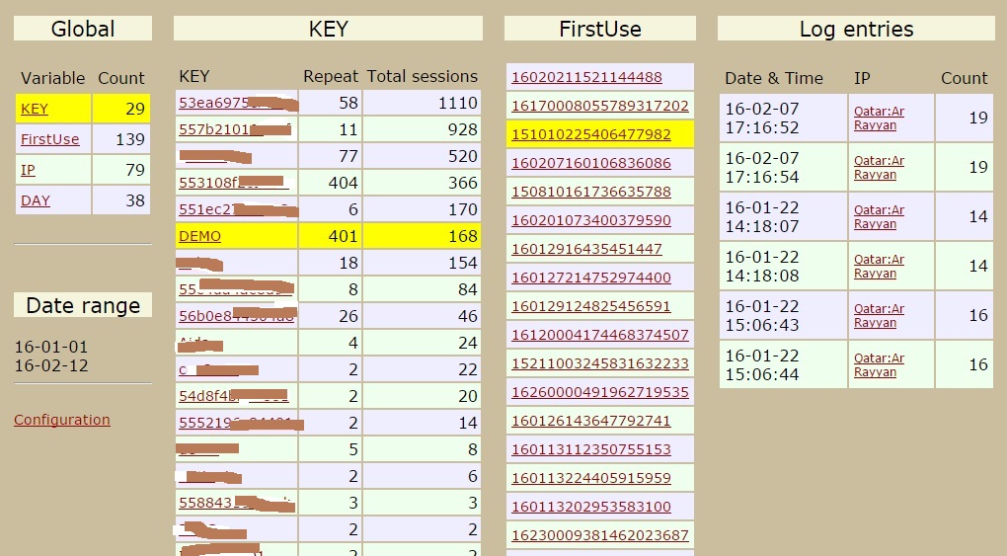Click FirstUse entry 160129124825456591
1007x556 pixels.
[590, 306]
